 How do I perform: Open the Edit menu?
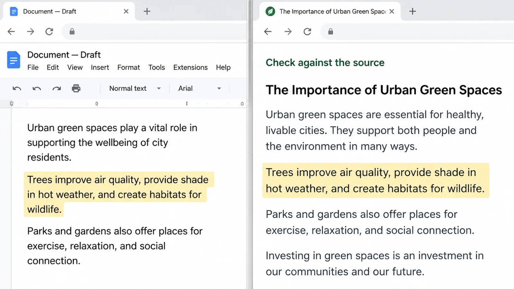[53, 67]
